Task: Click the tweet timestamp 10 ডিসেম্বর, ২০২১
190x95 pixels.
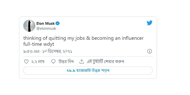Action: coord(57,51)
